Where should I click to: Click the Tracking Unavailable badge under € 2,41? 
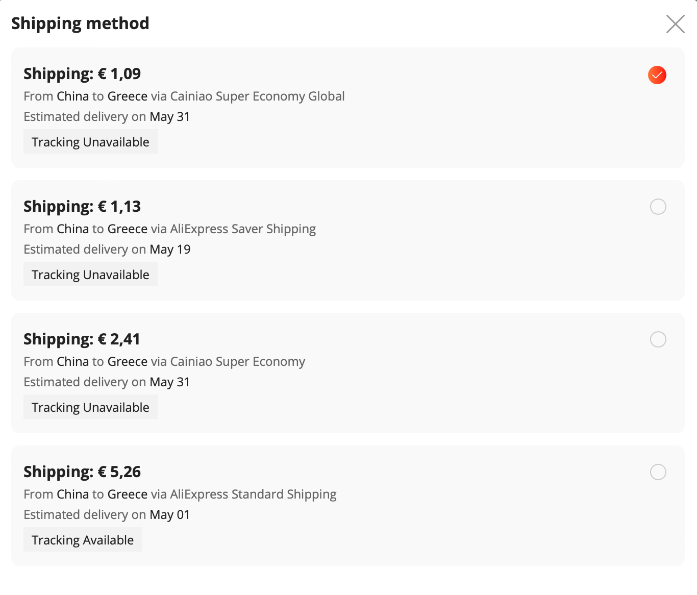[x=90, y=407]
